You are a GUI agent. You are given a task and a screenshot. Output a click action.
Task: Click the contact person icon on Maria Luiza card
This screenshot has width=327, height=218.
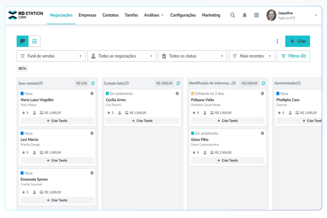point(34,112)
